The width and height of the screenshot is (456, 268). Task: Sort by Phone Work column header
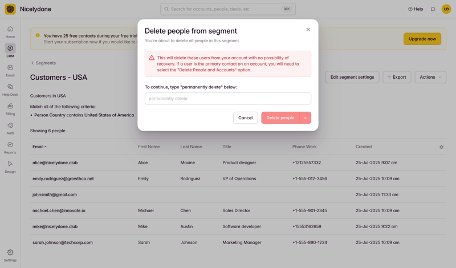click(x=304, y=147)
